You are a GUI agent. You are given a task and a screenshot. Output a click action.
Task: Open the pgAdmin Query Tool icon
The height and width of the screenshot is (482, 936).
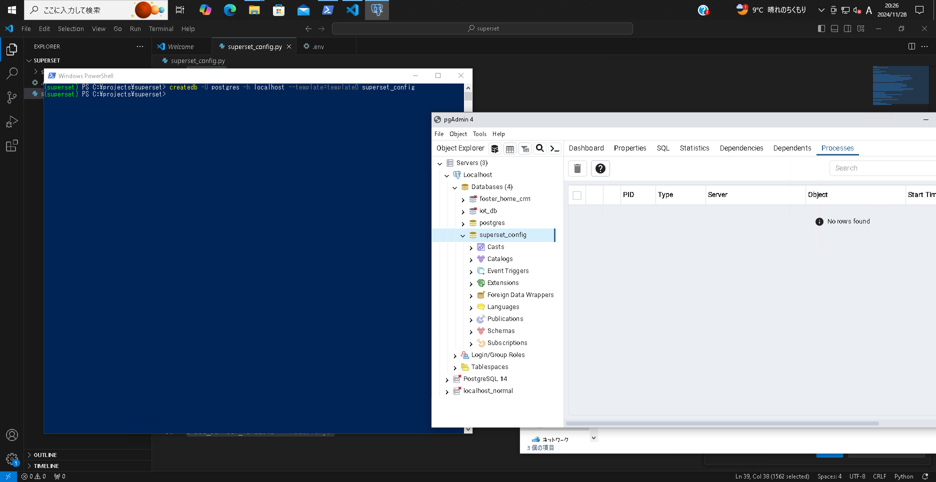pyautogui.click(x=494, y=148)
